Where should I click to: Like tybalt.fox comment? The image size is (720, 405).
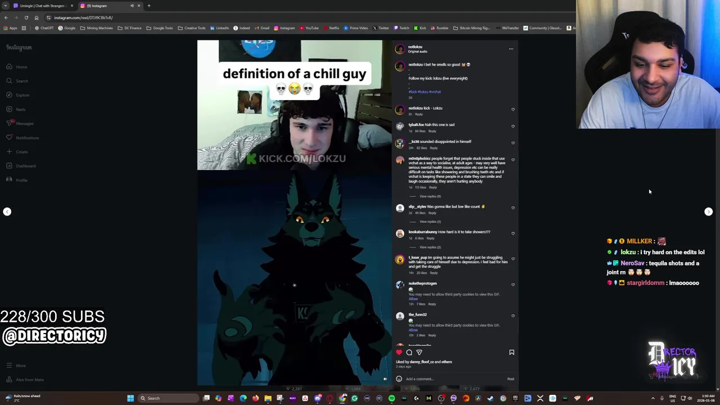point(512,126)
